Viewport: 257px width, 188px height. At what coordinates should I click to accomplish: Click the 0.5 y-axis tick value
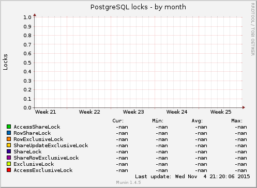27,62
